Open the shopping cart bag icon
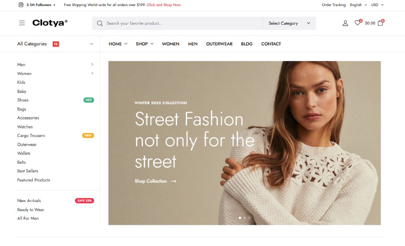 (380, 23)
